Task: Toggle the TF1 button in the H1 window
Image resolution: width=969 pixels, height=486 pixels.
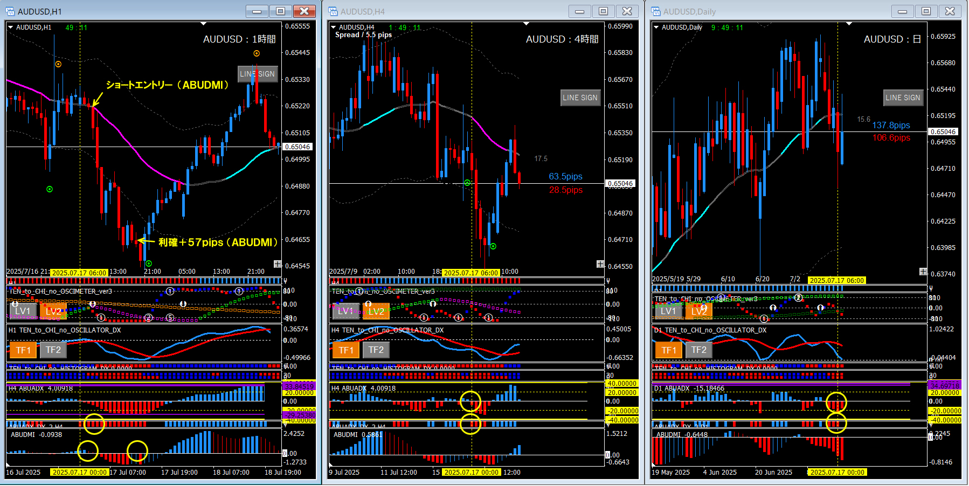Action: coord(23,350)
